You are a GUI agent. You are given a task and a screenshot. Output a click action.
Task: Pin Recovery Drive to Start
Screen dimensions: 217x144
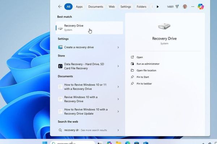pos(143,77)
